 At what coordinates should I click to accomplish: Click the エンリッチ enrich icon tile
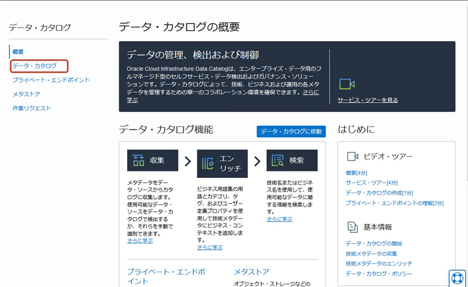(x=222, y=164)
